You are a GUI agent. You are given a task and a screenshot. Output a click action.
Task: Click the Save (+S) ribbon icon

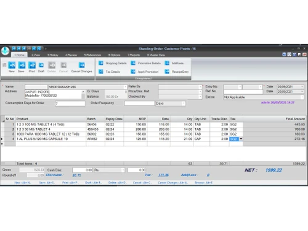(x=22, y=65)
